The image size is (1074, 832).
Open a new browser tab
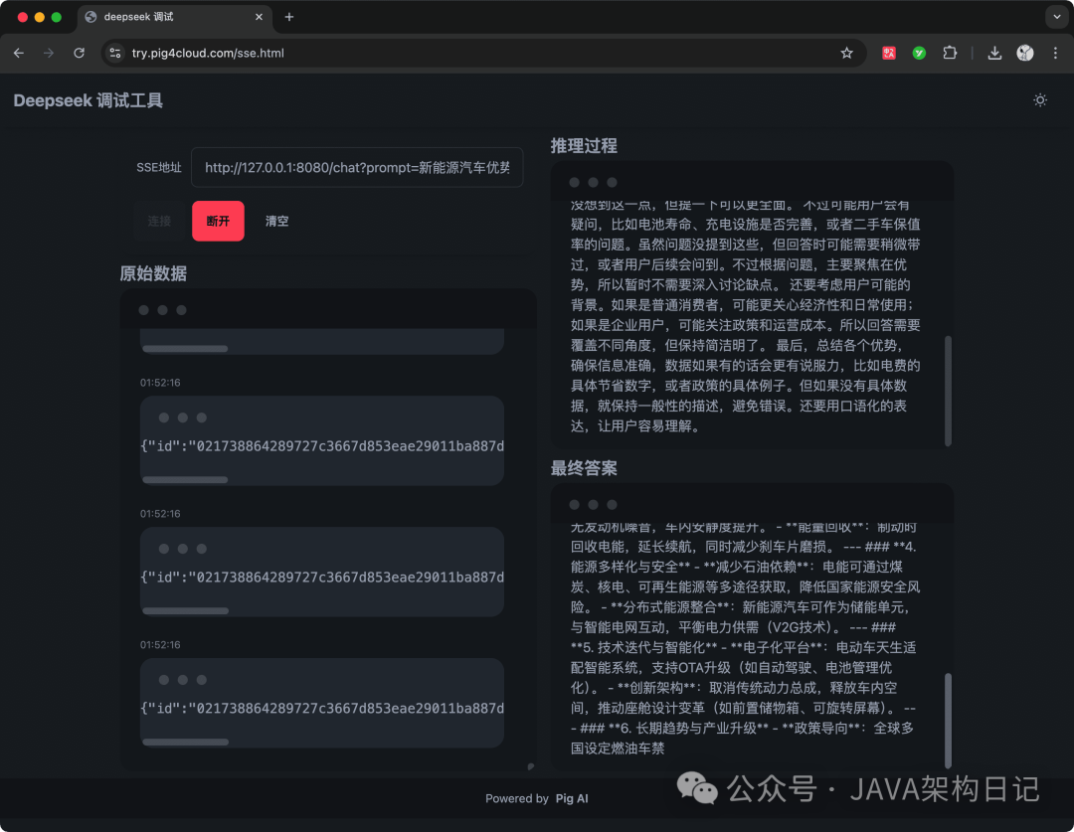click(x=289, y=17)
